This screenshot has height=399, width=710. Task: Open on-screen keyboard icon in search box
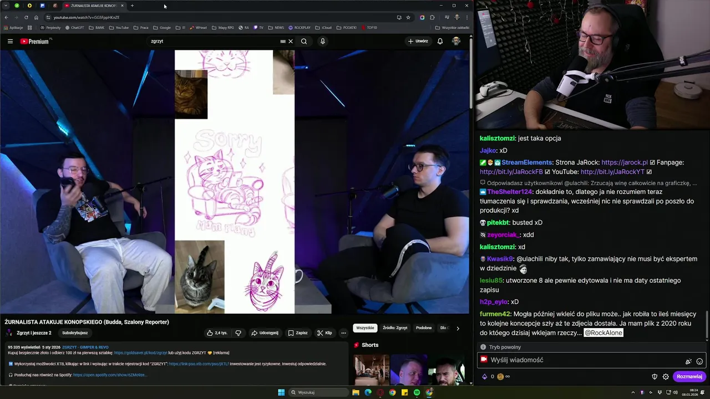pos(283,41)
